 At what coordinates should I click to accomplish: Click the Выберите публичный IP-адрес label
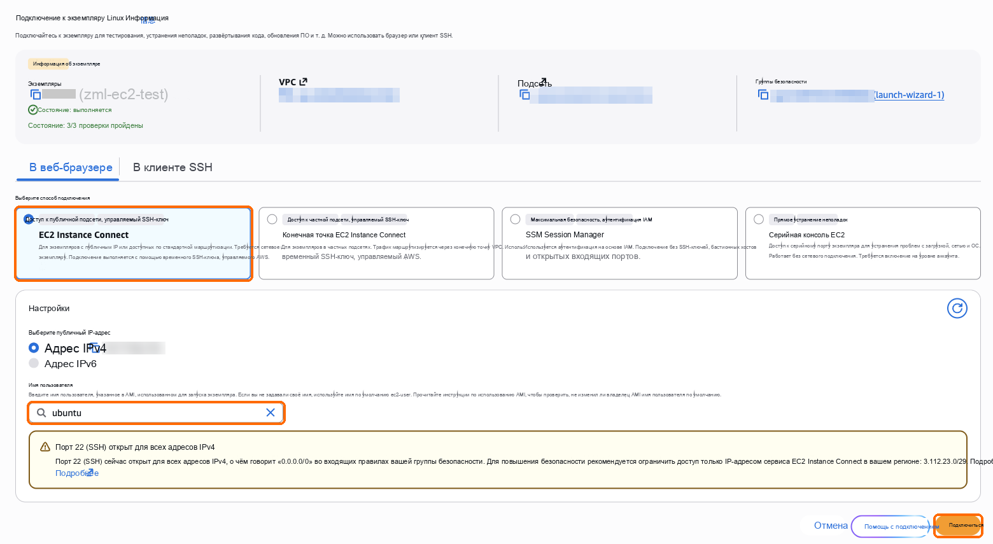coord(69,333)
